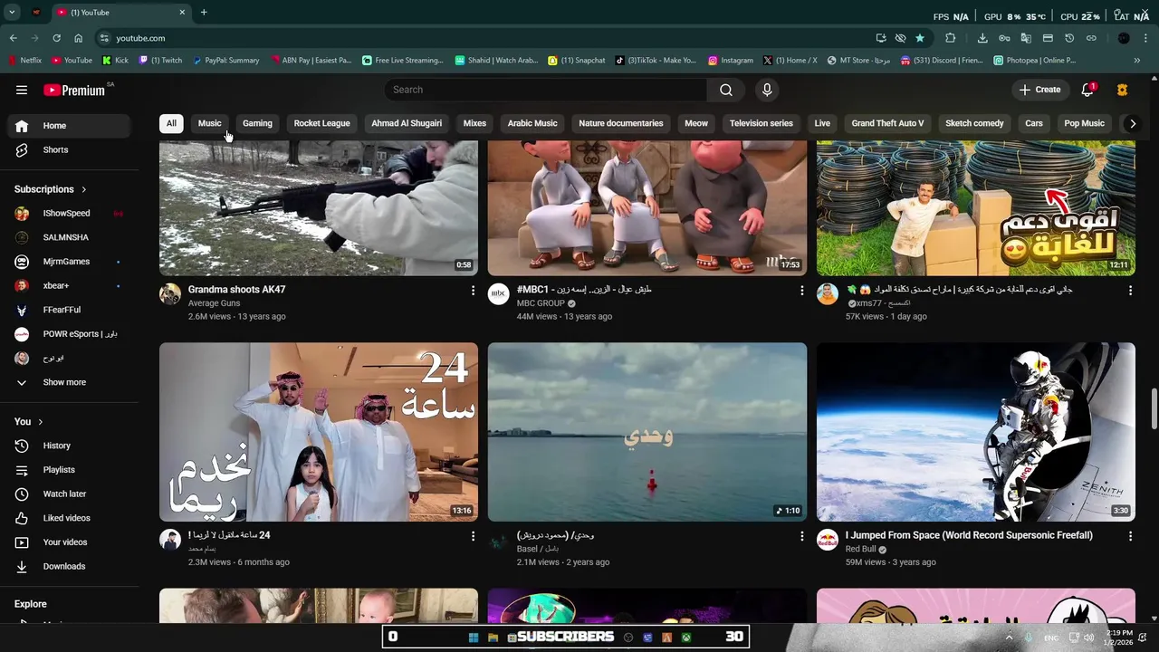
Task: Open the Photopea bookmark
Action: [1034, 61]
